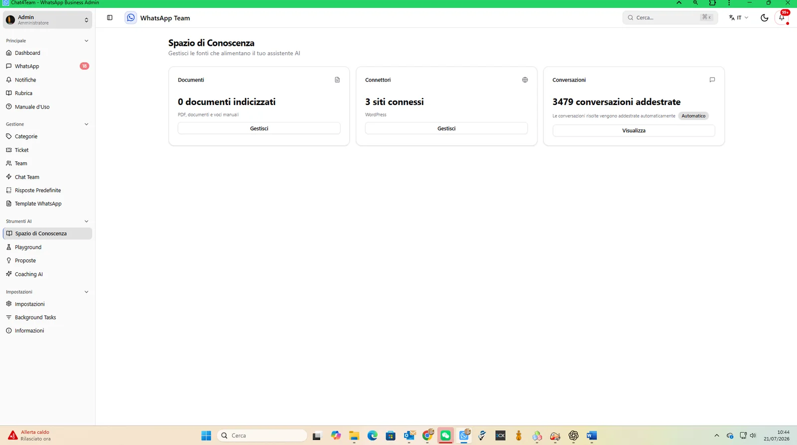Click Gestisci under Documenti

(x=259, y=128)
